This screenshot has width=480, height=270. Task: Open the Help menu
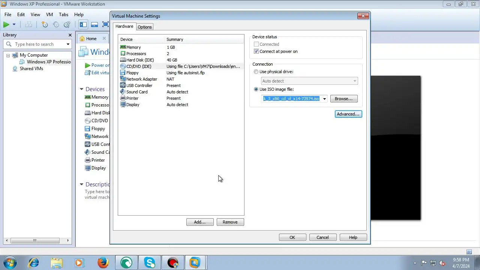point(79,15)
